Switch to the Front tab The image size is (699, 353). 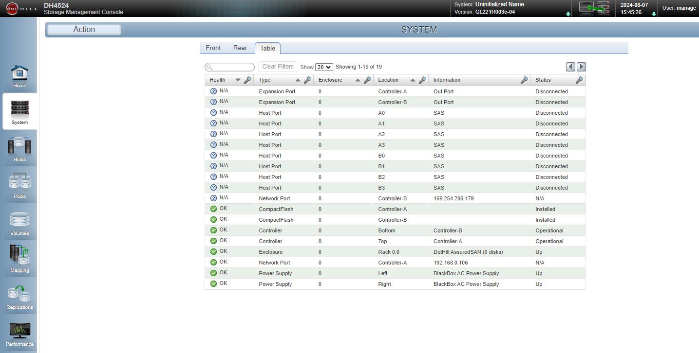point(213,48)
